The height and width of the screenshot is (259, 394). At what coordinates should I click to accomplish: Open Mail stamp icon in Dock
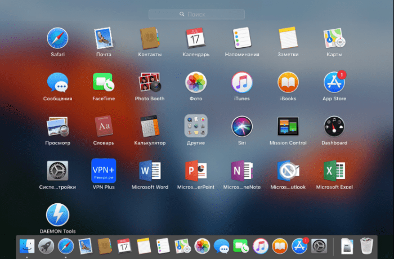(85, 246)
